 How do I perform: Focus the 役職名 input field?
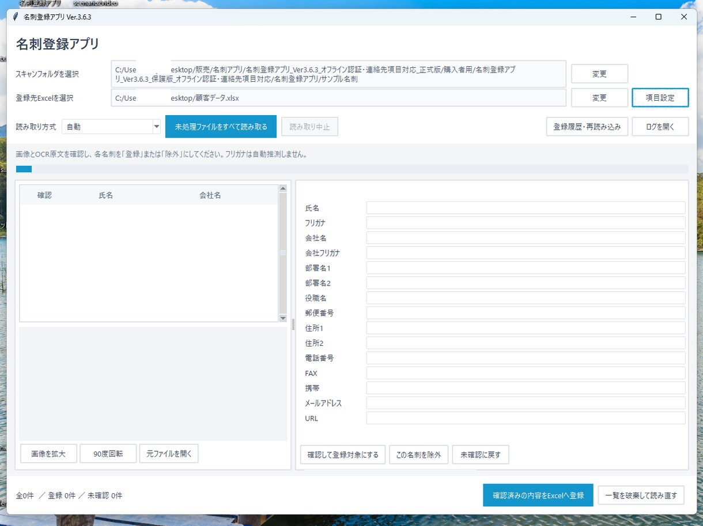(526, 298)
